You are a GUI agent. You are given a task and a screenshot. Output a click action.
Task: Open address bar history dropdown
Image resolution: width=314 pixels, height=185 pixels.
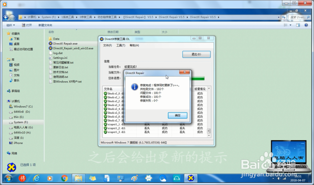click(x=279, y=17)
